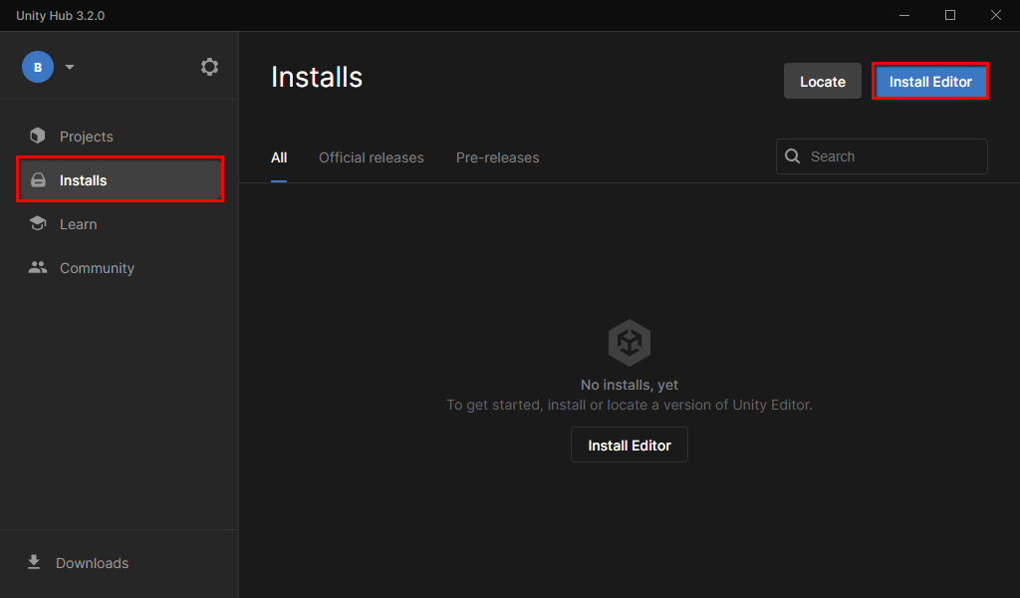Open the Downloads panel
The image size is (1020, 598).
tap(92, 563)
